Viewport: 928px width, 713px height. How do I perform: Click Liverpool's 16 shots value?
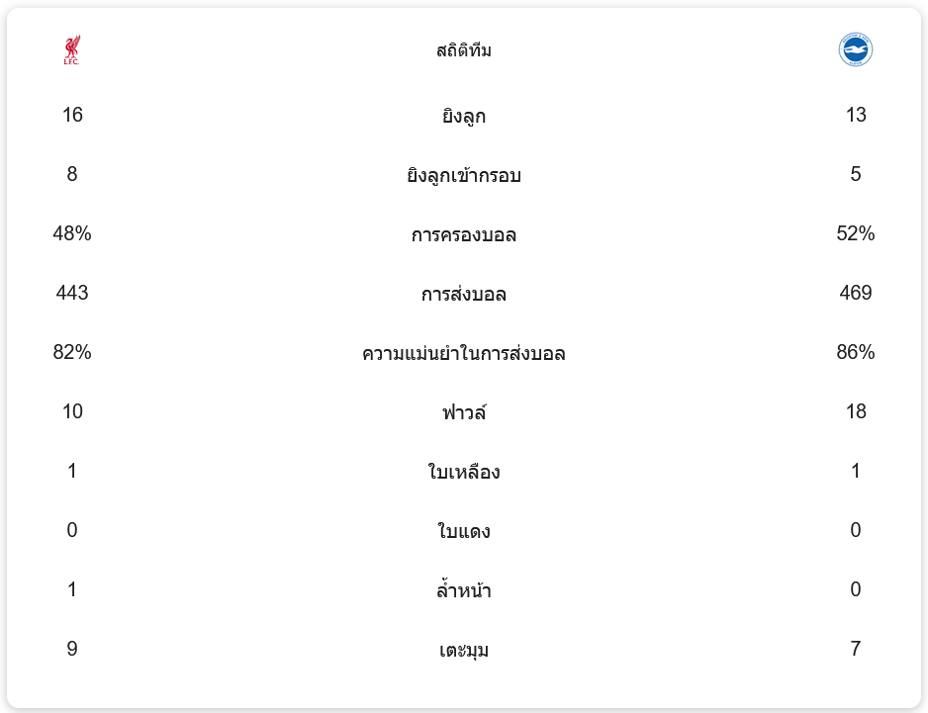coord(72,115)
